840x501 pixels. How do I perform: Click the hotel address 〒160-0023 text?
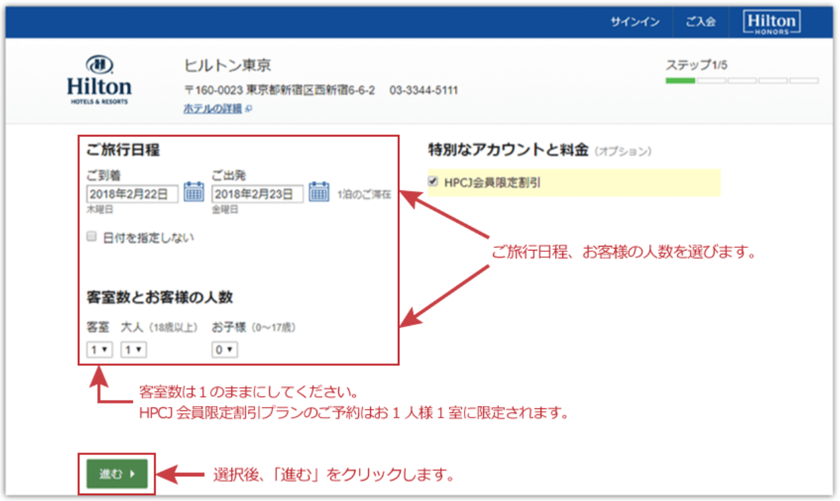pyautogui.click(x=279, y=90)
